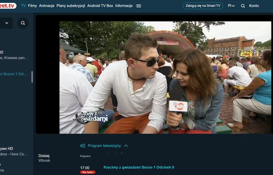Click the Na żywo live badge
Viewport: 273px width, 175px height.
[x=88, y=172]
